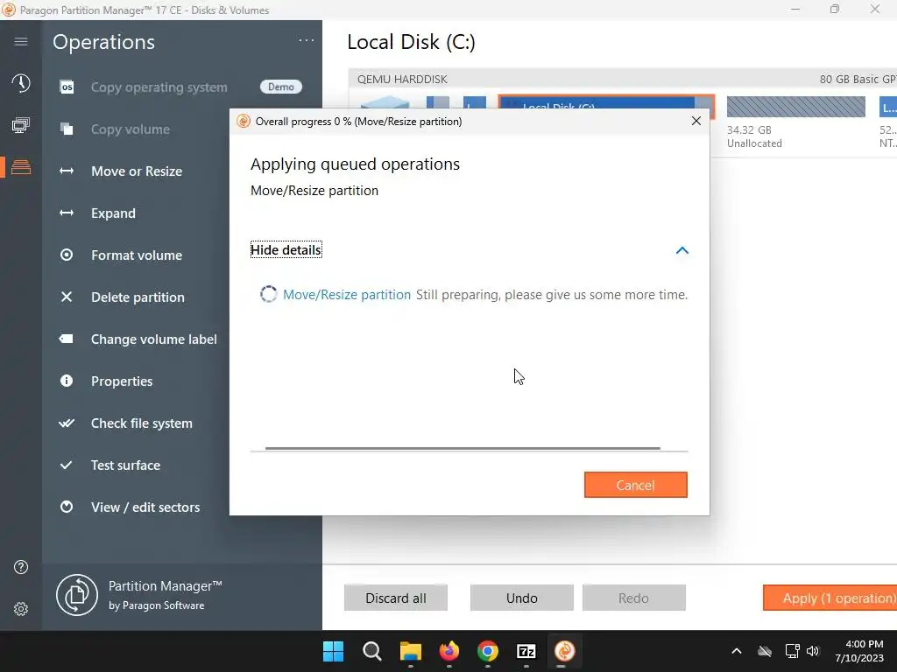Select Check file system operation
Viewport: 897px width, 672px height.
click(141, 423)
